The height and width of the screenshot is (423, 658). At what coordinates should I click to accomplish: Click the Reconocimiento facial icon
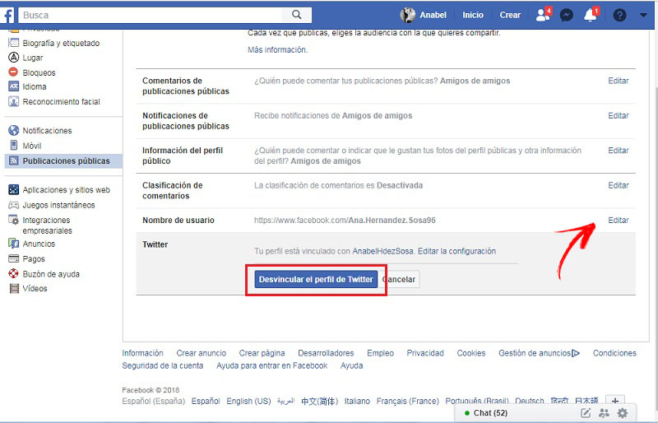point(14,101)
